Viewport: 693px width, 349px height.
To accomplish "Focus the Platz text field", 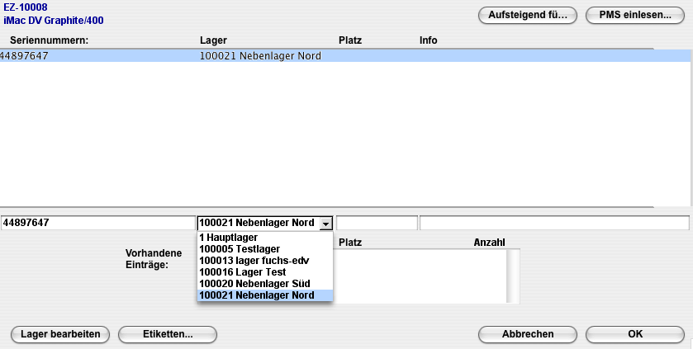I will click(x=377, y=223).
